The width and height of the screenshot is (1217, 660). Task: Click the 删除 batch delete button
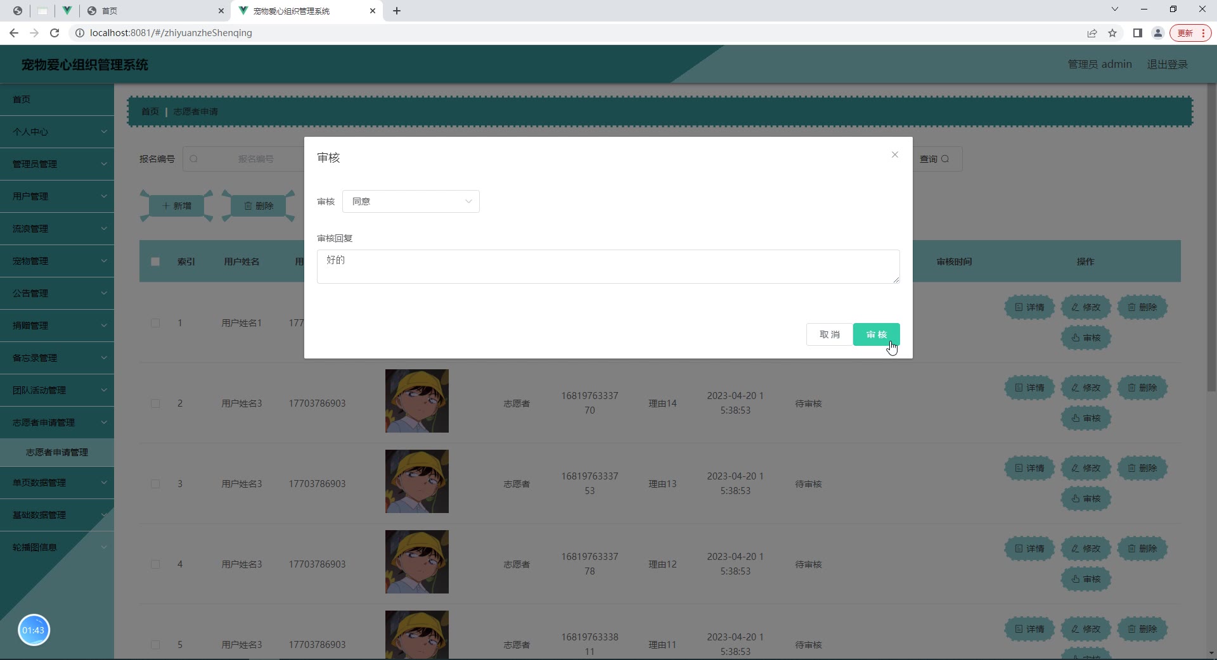pyautogui.click(x=259, y=206)
